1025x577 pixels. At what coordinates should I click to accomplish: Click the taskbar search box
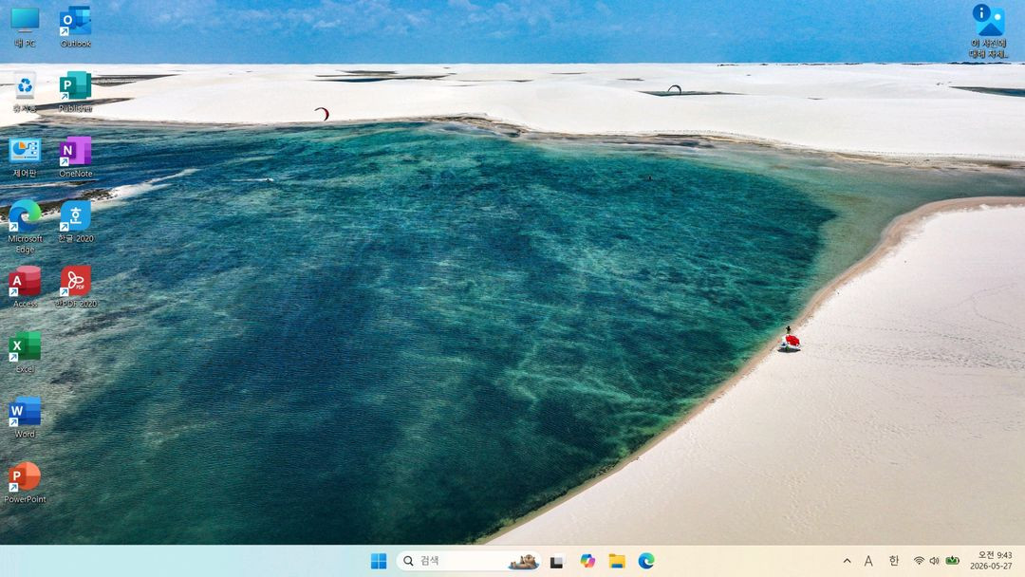point(468,561)
